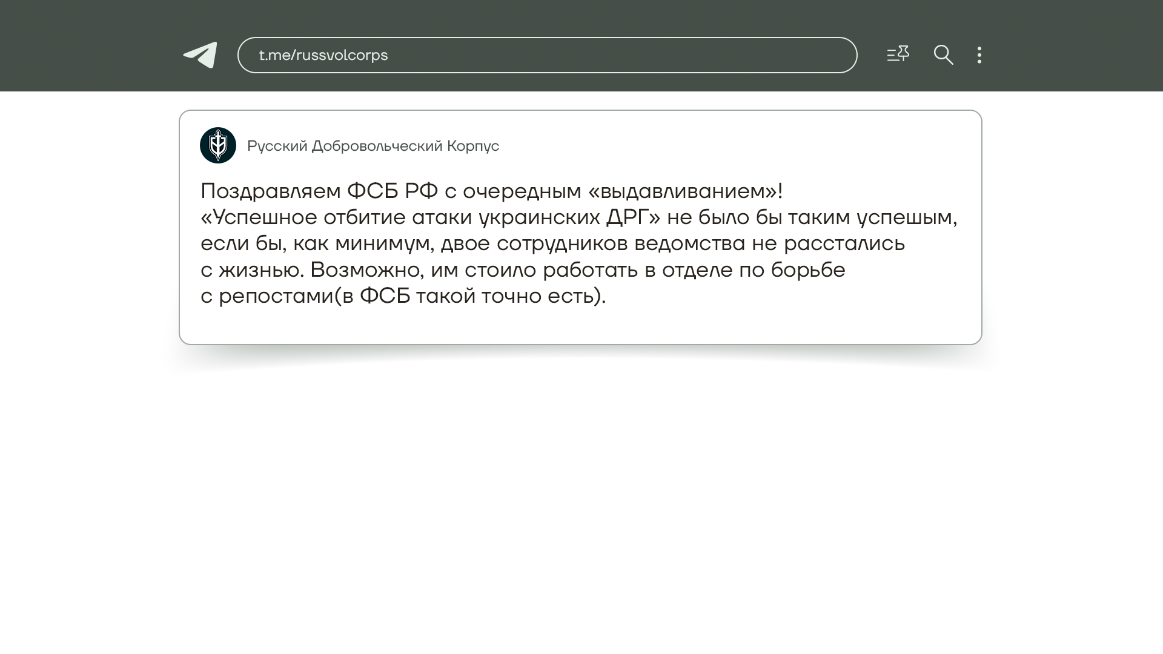Open the three-dot more options menu
Viewport: 1163px width, 654px height.
click(x=979, y=55)
